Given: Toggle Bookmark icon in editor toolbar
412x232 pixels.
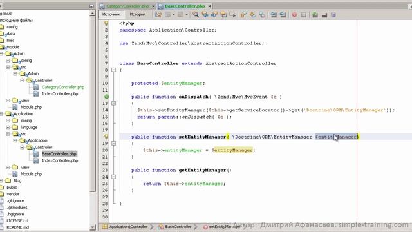Looking at the screenshot, I should click(x=262, y=15).
